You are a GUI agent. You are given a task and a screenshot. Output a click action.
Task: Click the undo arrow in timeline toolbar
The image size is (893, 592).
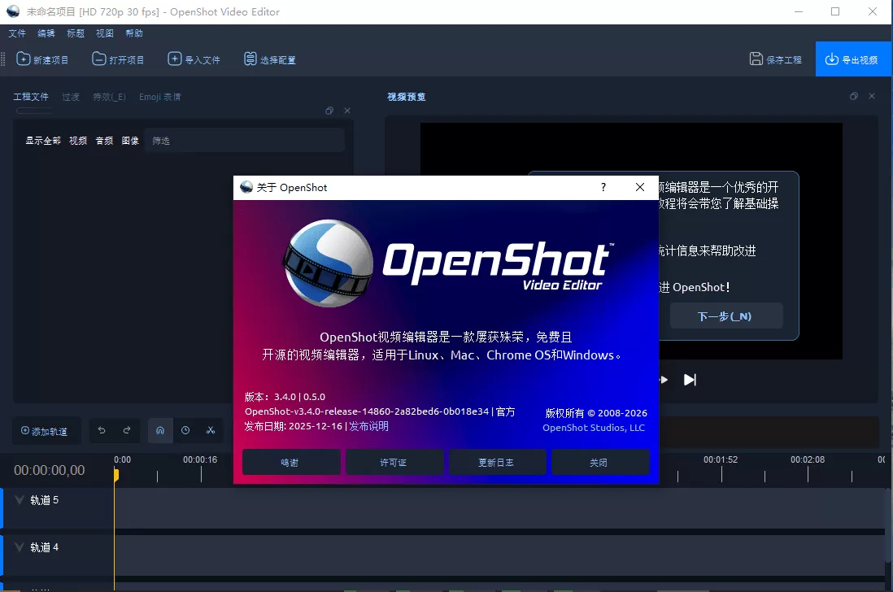tap(102, 430)
